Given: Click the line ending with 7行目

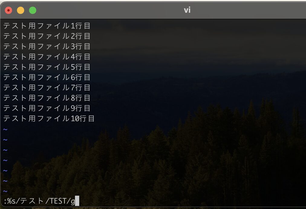Looking at the screenshot, I should point(47,88).
